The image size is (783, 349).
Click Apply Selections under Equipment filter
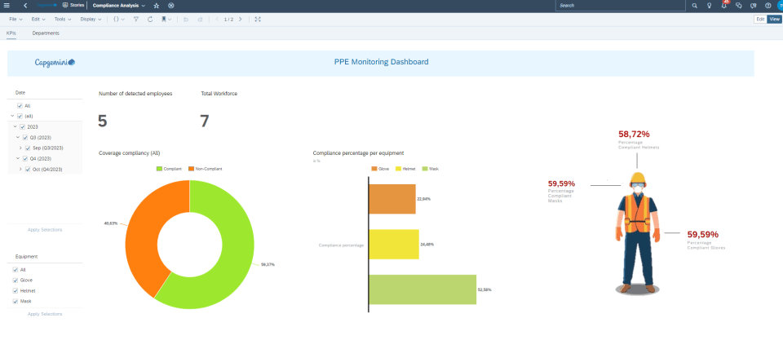coord(45,313)
